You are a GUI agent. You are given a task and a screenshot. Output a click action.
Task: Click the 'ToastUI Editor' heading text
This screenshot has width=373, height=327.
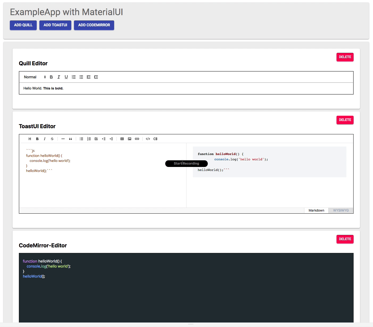coord(37,126)
